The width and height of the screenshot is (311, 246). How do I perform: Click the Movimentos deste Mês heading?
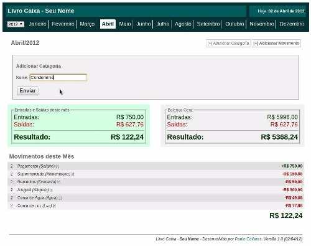[42, 156]
